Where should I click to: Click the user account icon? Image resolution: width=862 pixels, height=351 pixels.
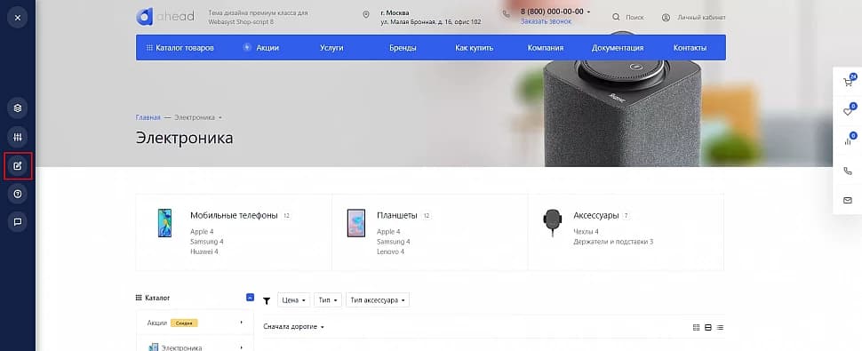click(x=666, y=17)
